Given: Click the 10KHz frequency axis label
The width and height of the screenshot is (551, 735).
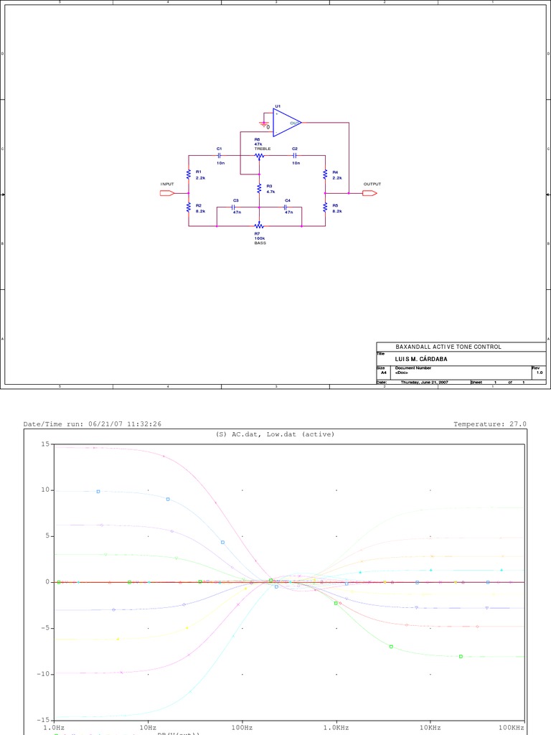Looking at the screenshot, I should (x=430, y=728).
